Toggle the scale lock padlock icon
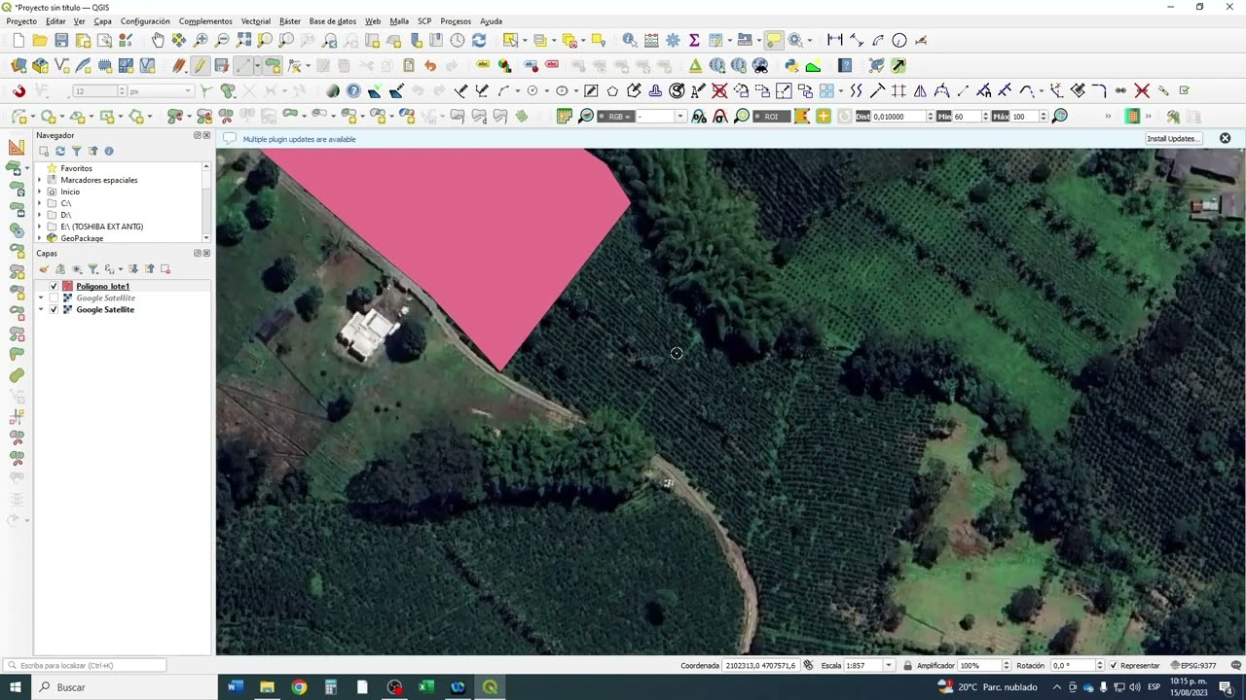The width and height of the screenshot is (1246, 700). pos(907,665)
